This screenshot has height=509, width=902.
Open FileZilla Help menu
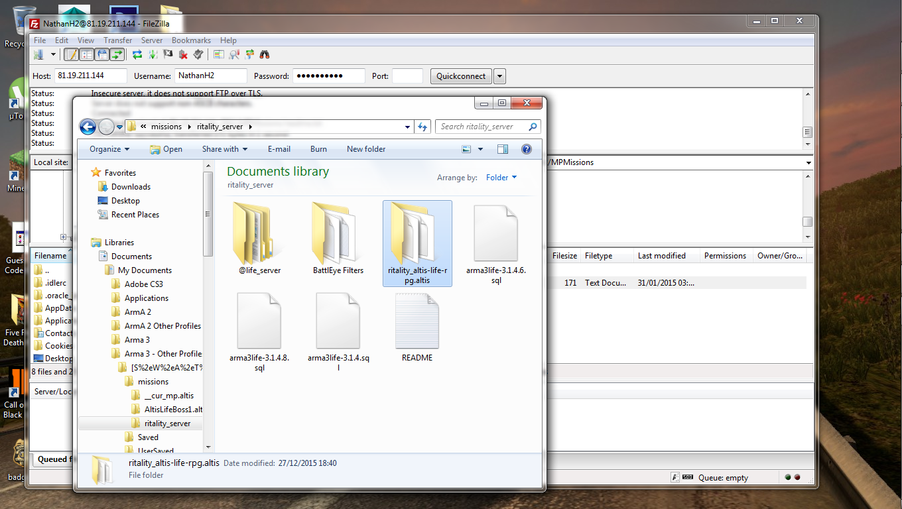coord(228,40)
